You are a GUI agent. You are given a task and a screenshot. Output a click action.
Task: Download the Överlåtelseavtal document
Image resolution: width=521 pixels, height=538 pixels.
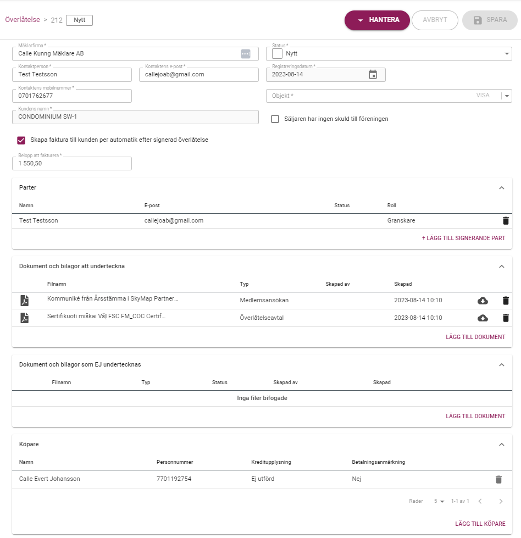point(483,318)
